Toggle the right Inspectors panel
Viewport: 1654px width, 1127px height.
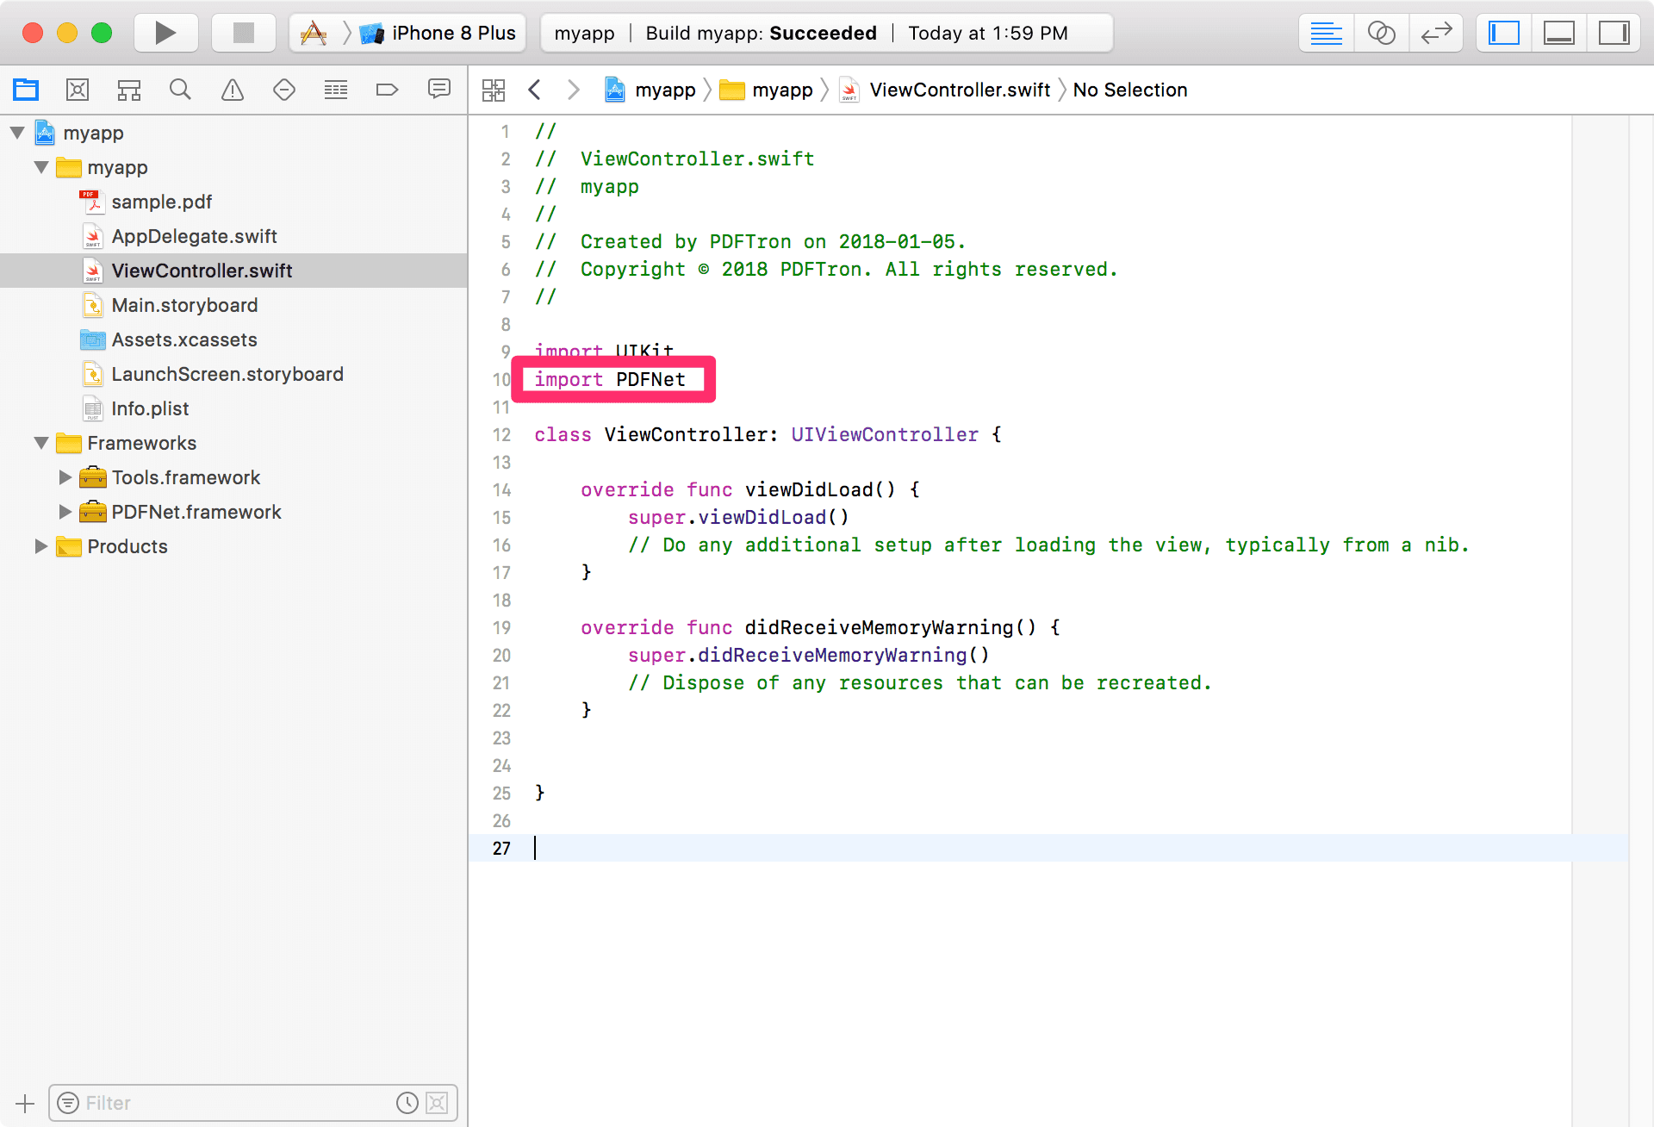click(x=1613, y=33)
